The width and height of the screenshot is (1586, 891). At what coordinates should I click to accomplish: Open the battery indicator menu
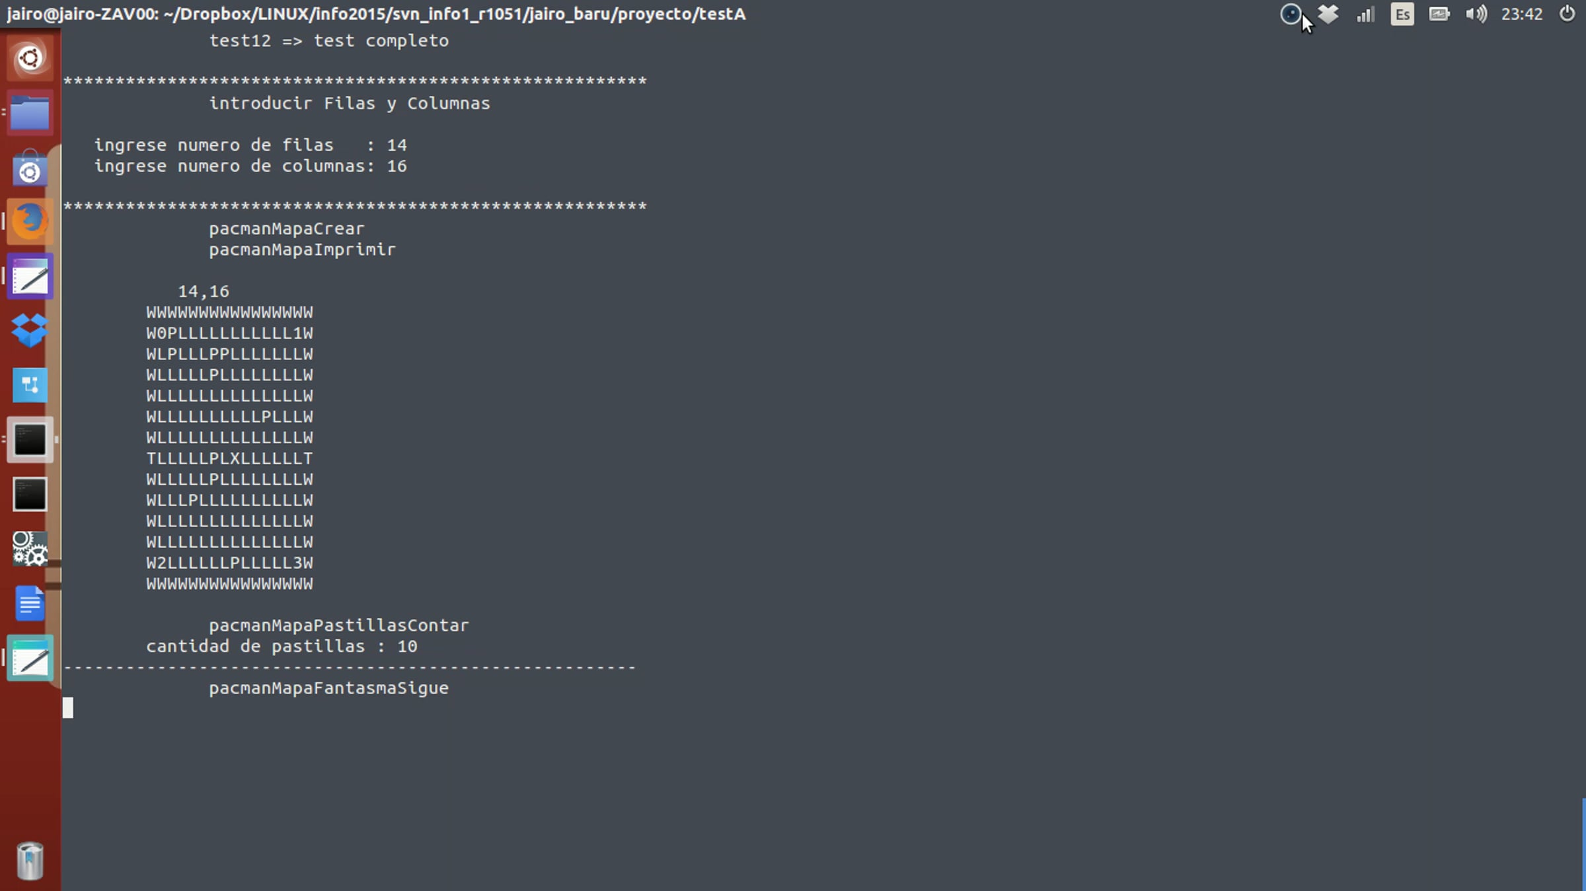(x=1439, y=14)
